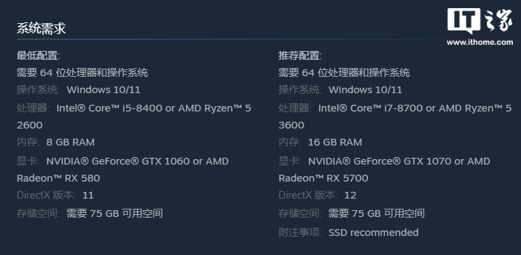Click the Radeon RX 5700 text
The image size is (521, 255).
tap(323, 178)
